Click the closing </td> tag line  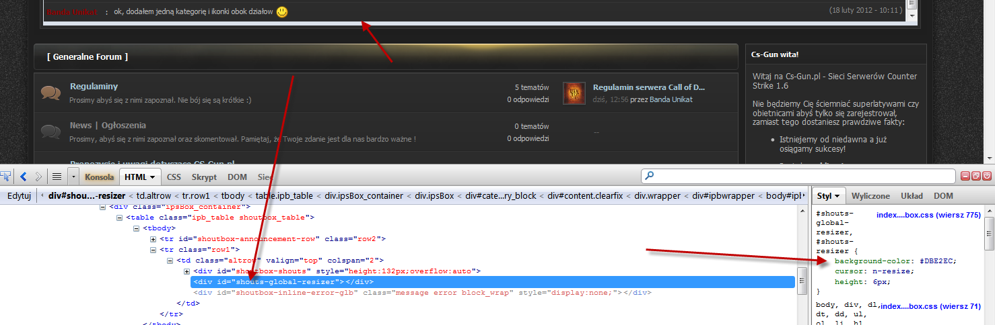pos(187,304)
